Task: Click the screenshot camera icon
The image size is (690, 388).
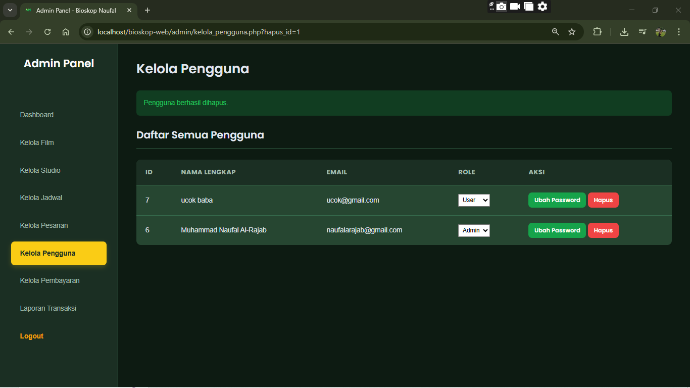Action: (x=501, y=7)
